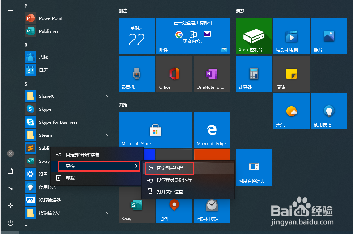The height and width of the screenshot is (234, 353).
Task: Expand the 搜狗输入法 folder chevron
Action: coord(108,213)
